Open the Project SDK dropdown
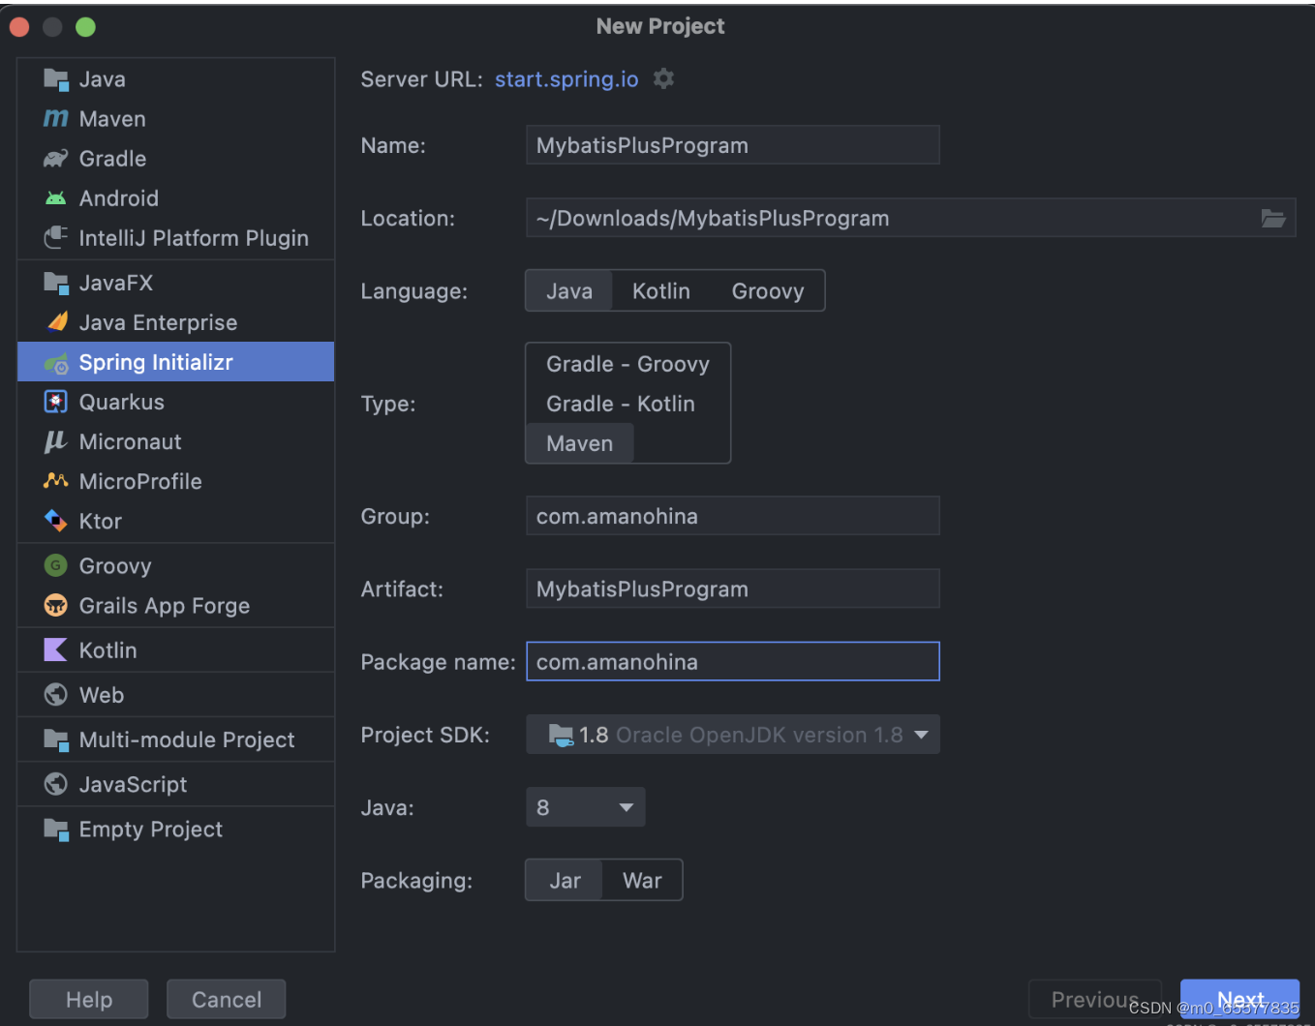Image resolution: width=1315 pixels, height=1026 pixels. 733,735
